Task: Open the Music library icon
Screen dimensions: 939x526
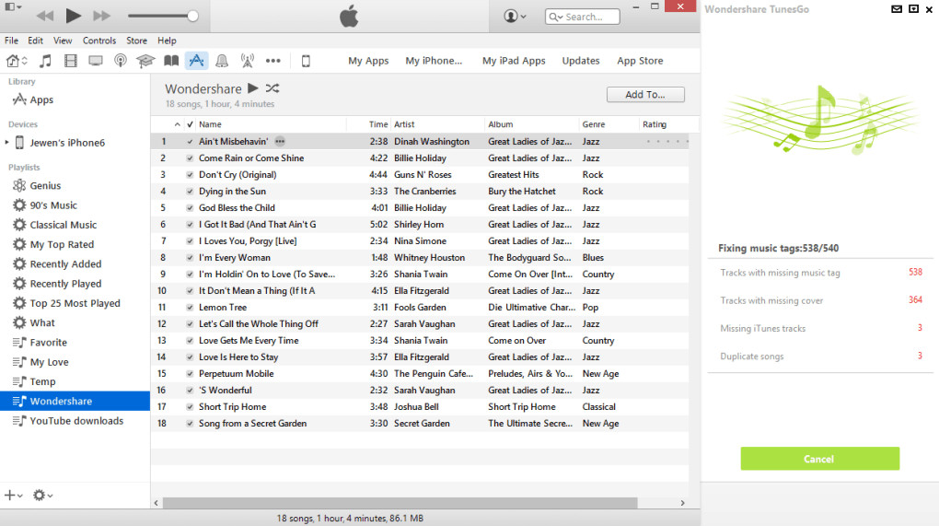Action: (45, 61)
